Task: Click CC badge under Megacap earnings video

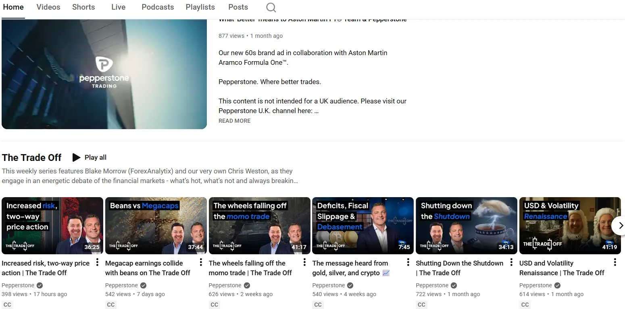Action: coord(111,305)
